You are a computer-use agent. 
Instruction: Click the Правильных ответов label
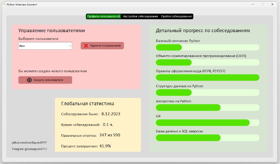coord(79,135)
